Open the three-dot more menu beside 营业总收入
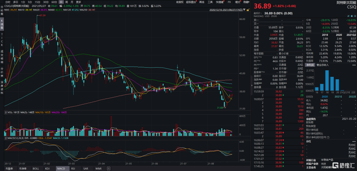 pyautogui.click(x=354, y=65)
